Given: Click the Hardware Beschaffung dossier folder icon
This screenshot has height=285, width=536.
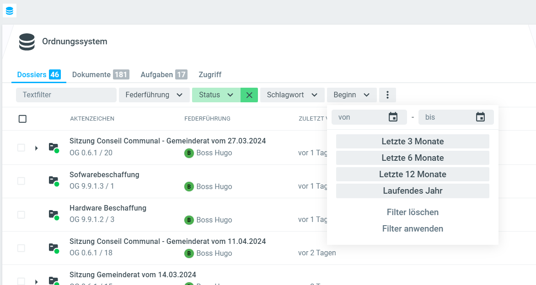Looking at the screenshot, I should [54, 214].
